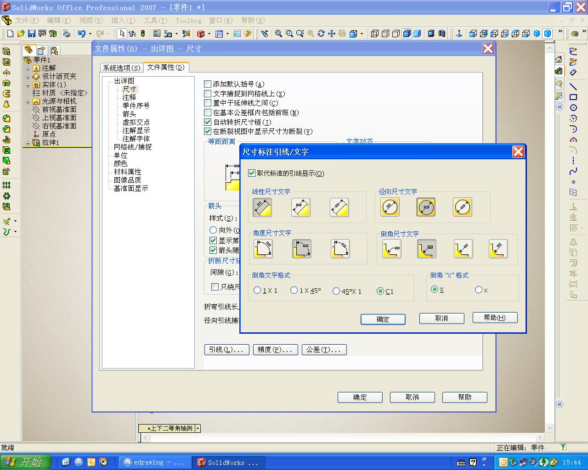Select the Line sketch tool in right toolbar
Screen dimensions: 588x470
coord(573,86)
